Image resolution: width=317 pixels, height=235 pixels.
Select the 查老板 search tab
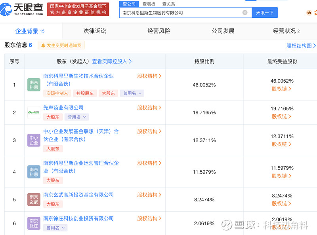click(149, 4)
